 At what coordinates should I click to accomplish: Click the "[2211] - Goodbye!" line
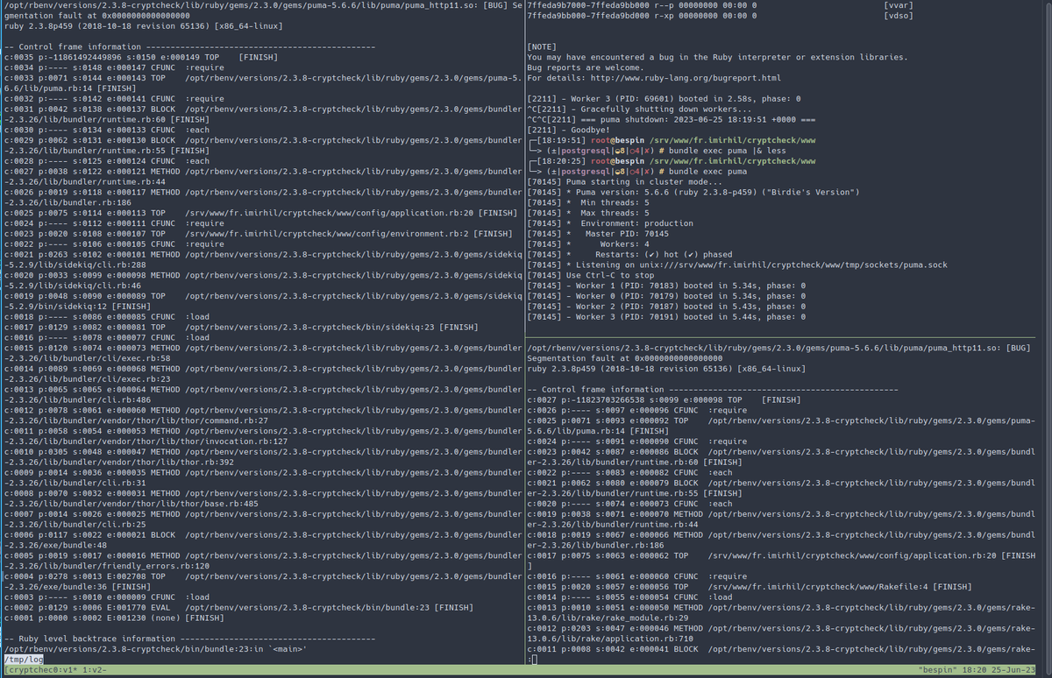coord(570,130)
